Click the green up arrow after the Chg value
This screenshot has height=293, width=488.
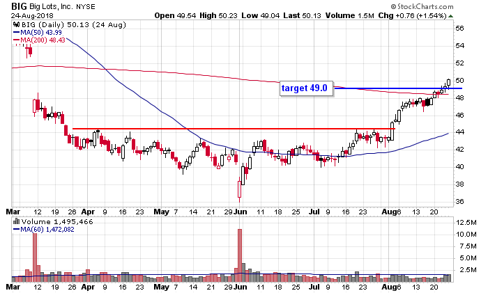click(x=451, y=15)
